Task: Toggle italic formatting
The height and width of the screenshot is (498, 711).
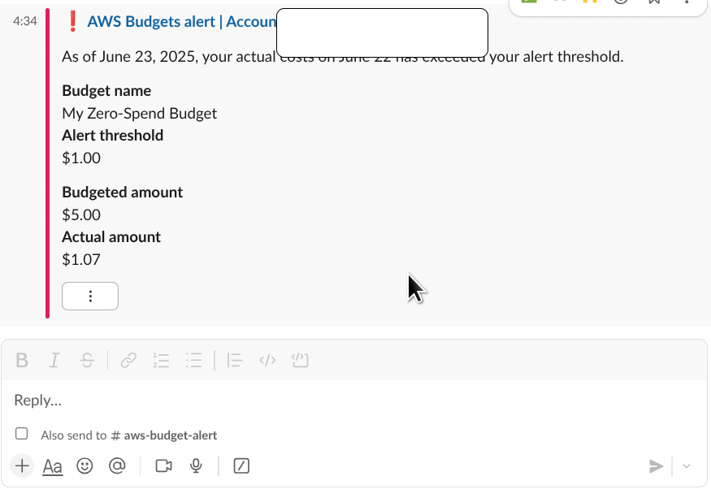Action: [54, 361]
